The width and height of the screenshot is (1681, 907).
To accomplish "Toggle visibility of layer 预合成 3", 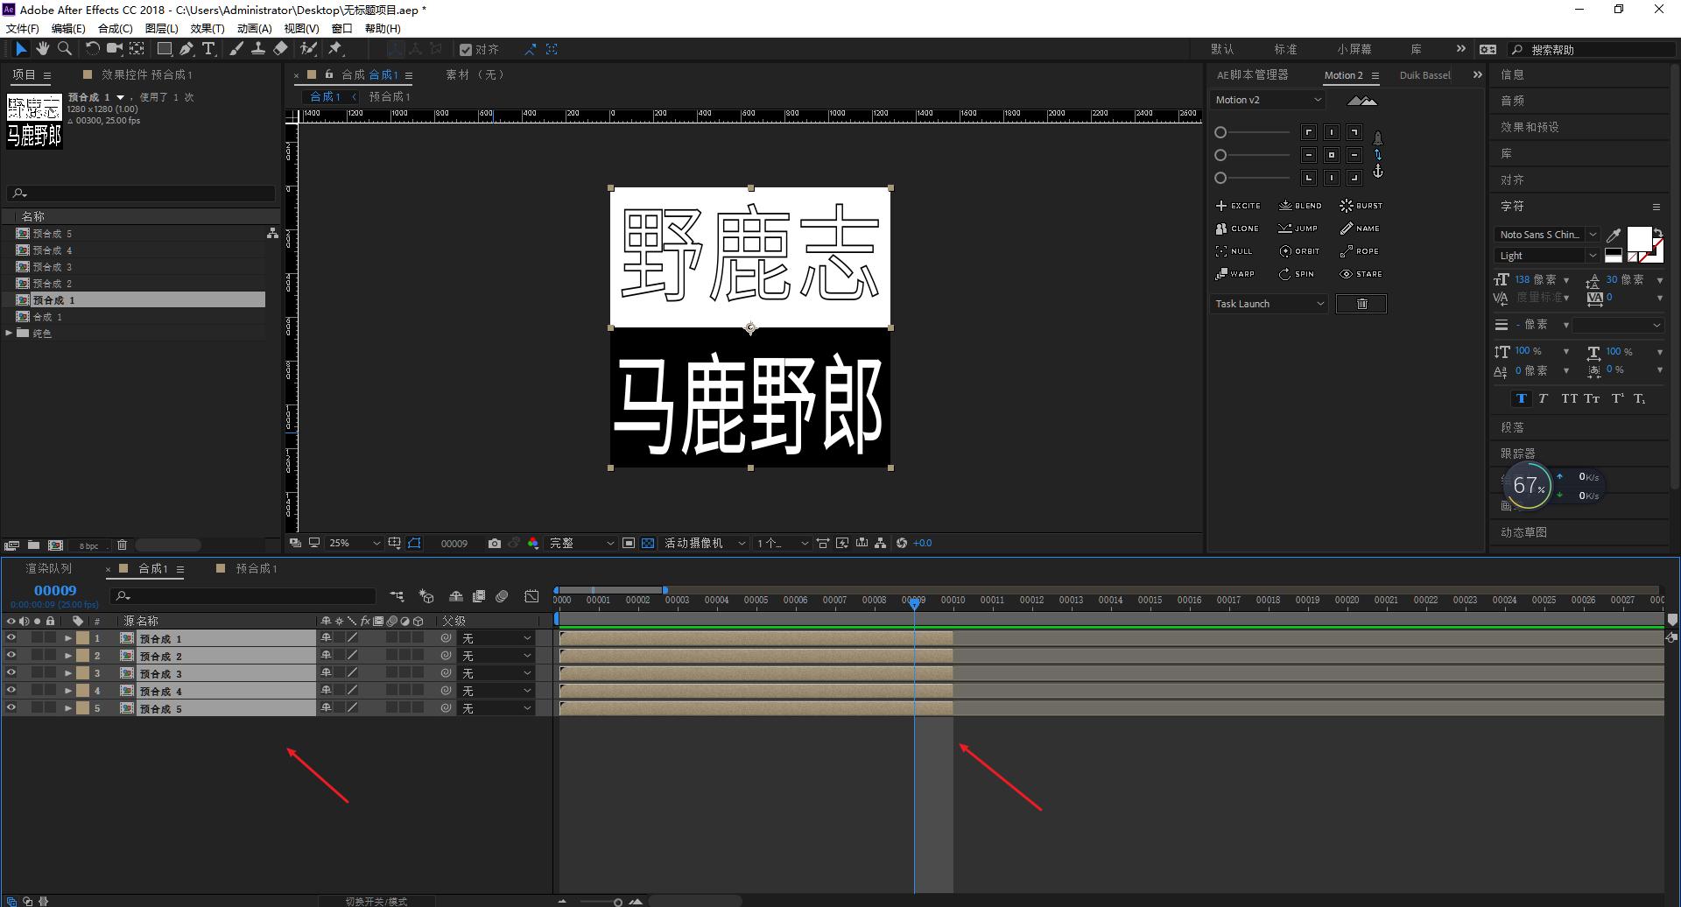I will (x=11, y=673).
